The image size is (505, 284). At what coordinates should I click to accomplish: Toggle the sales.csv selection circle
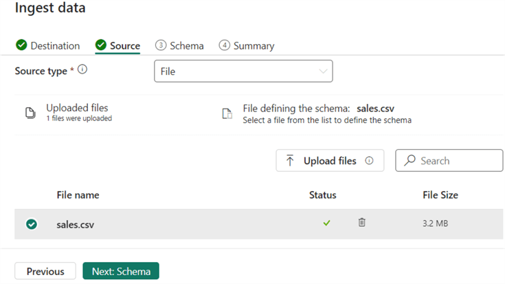31,224
